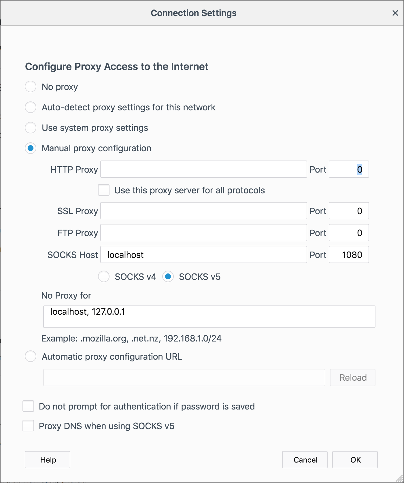Choose Auto-detect proxy settings for this network
This screenshot has height=483, width=404.
31,107
